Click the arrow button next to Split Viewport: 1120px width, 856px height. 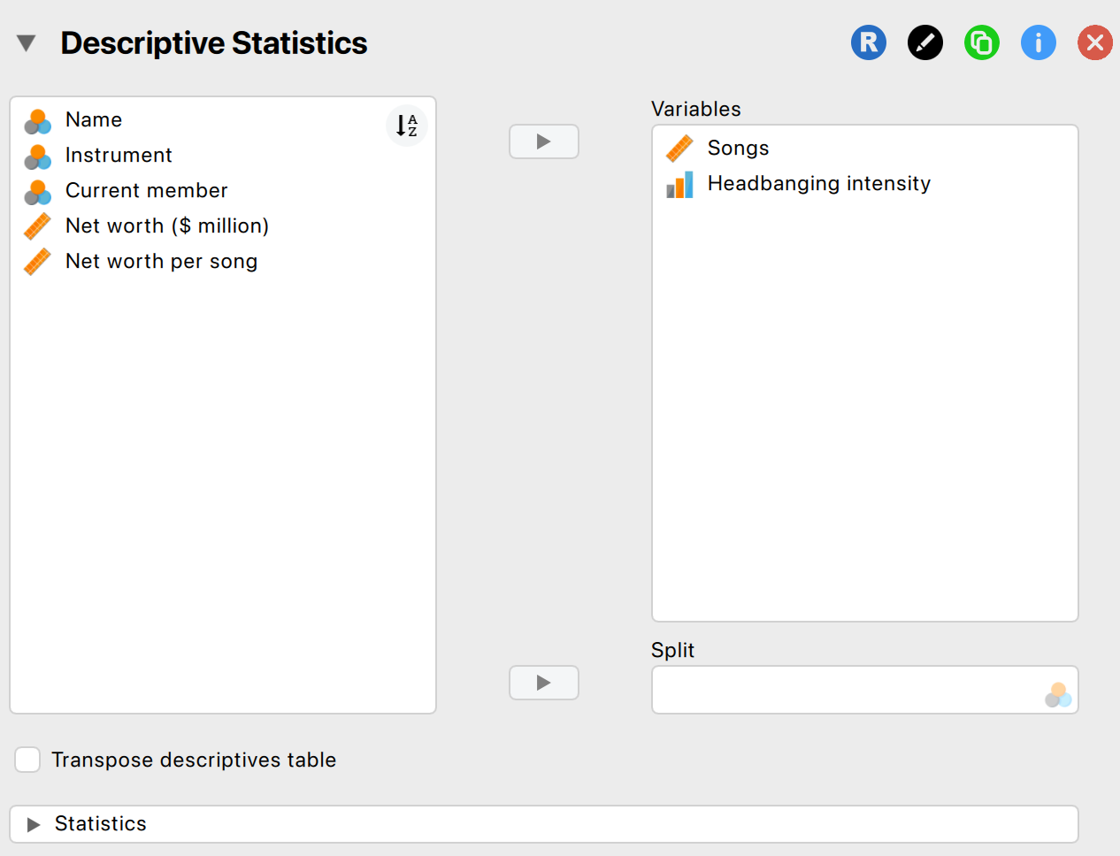click(543, 683)
